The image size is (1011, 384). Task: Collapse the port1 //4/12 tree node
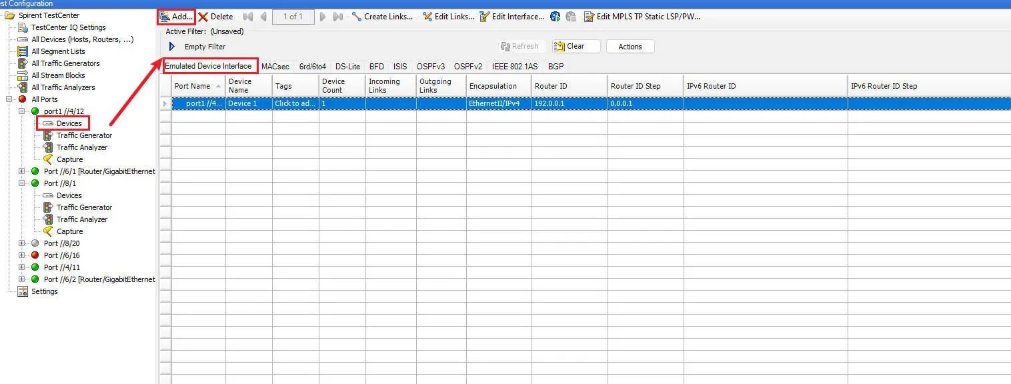[x=22, y=111]
